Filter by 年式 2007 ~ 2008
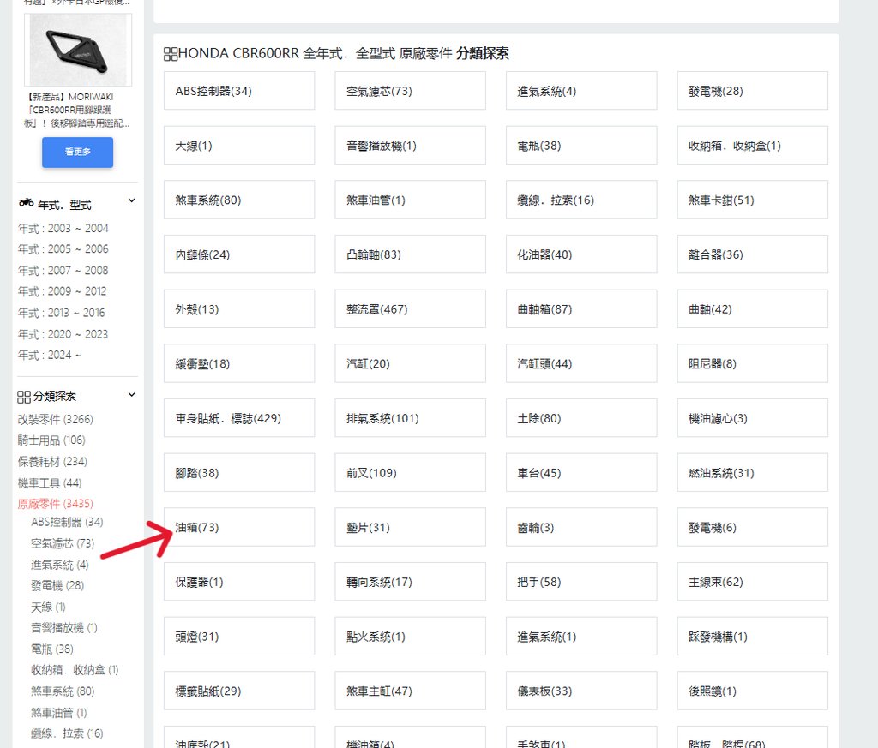 point(63,270)
